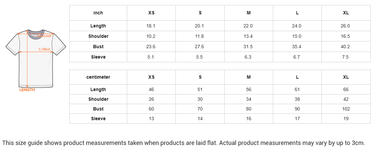This screenshot has height=155, width=375.
Task: Select Bust value 40.2 for XL
Action: tap(345, 47)
